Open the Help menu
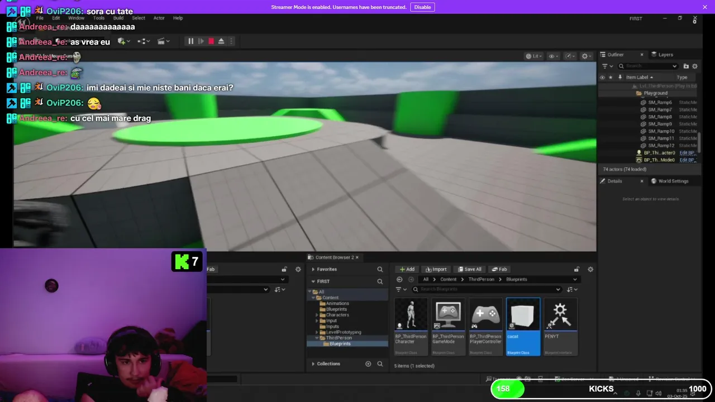715x402 pixels. [178, 18]
